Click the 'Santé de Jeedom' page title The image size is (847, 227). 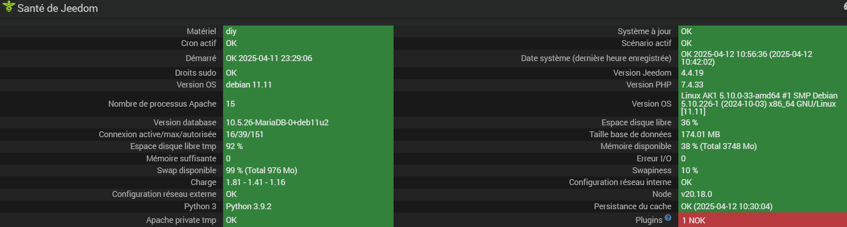58,8
